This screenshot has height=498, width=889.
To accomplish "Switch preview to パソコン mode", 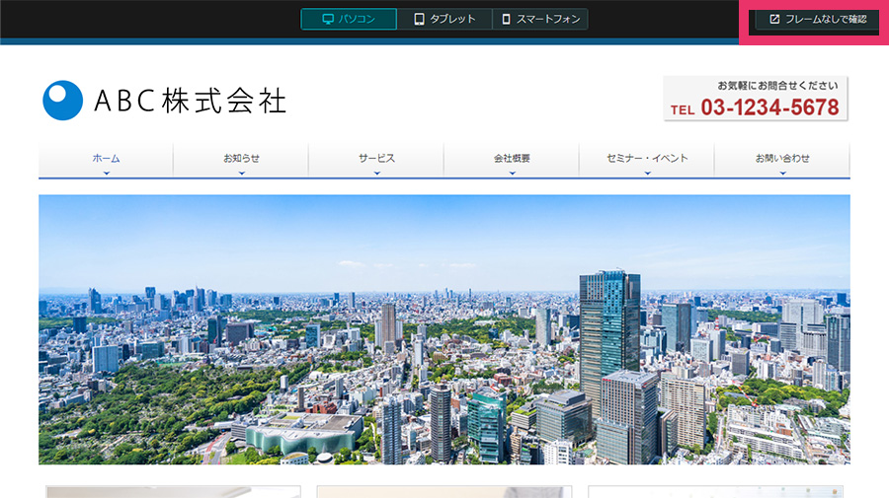I will pyautogui.click(x=349, y=20).
